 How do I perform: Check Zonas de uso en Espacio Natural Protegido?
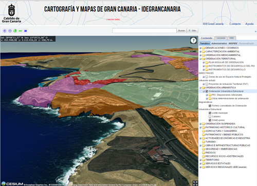point(207,77)
